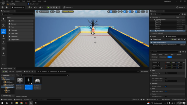Select the Cine category icon

click(4, 48)
